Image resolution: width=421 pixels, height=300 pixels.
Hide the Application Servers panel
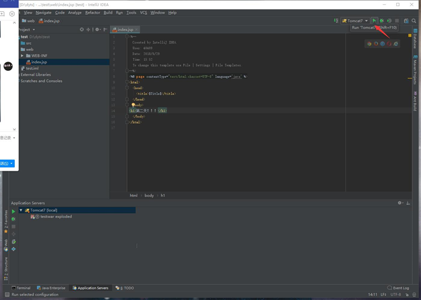(408, 203)
